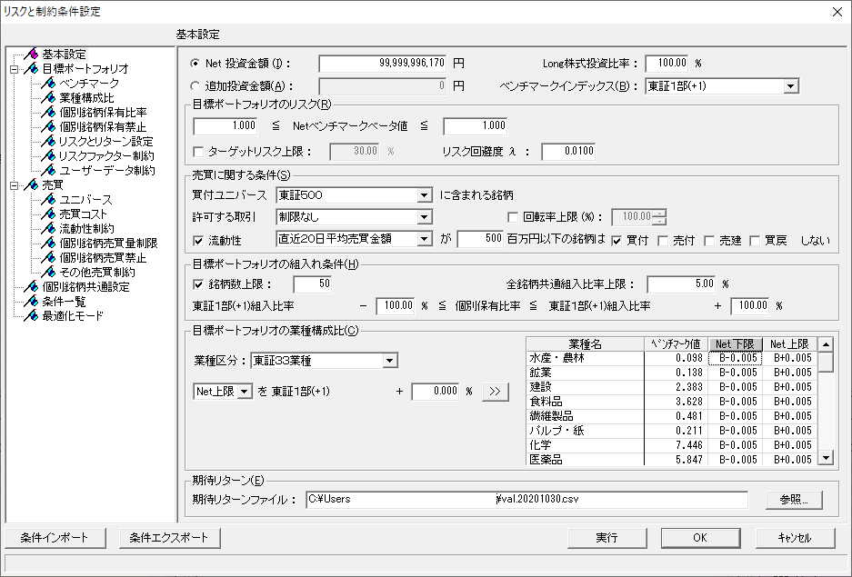852x577 pixels.
Task: Click the 業種構成比 node icon
Action: point(49,97)
